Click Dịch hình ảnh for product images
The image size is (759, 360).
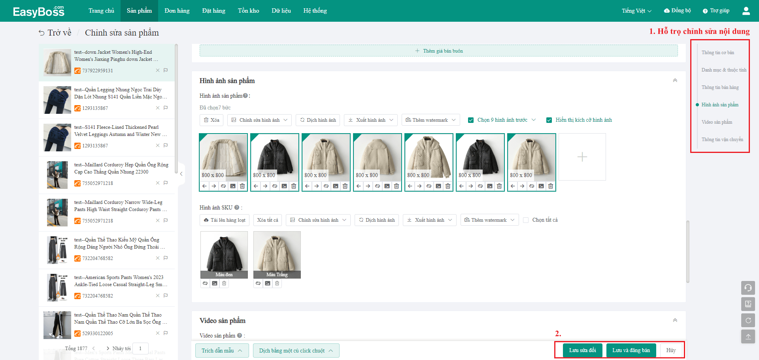(318, 120)
